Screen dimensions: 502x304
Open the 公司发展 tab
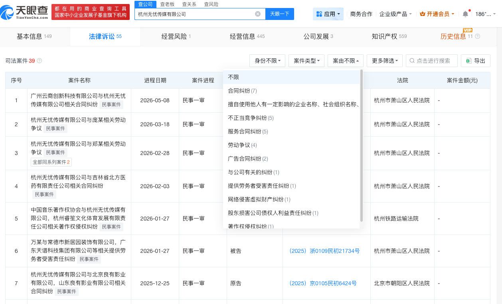pyautogui.click(x=318, y=36)
